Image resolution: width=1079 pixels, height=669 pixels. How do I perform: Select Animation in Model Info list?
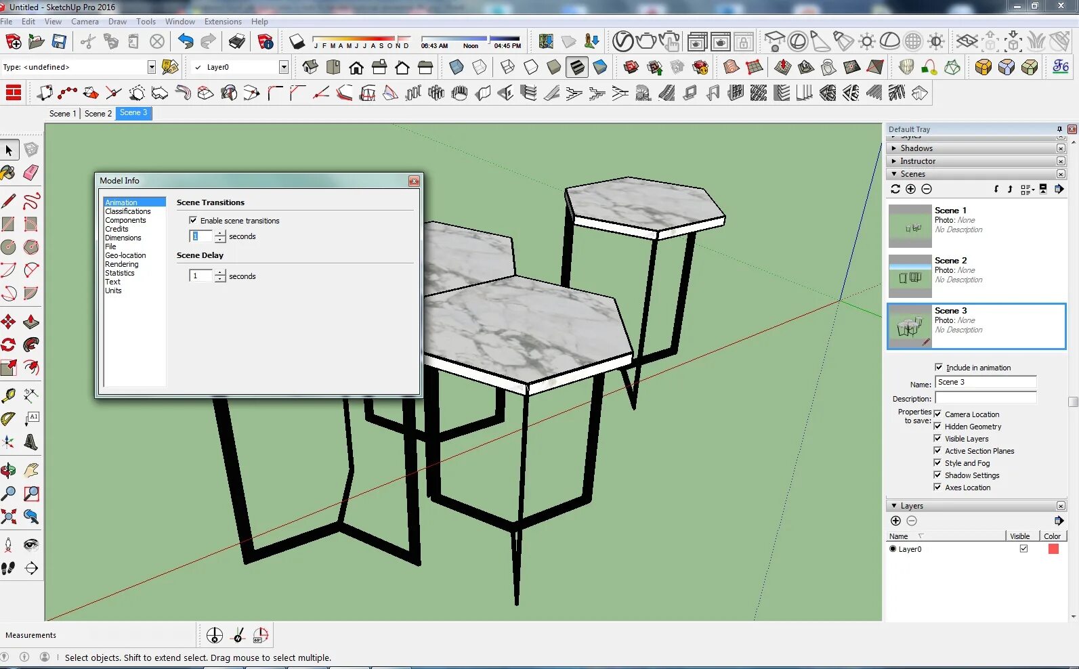pos(134,202)
